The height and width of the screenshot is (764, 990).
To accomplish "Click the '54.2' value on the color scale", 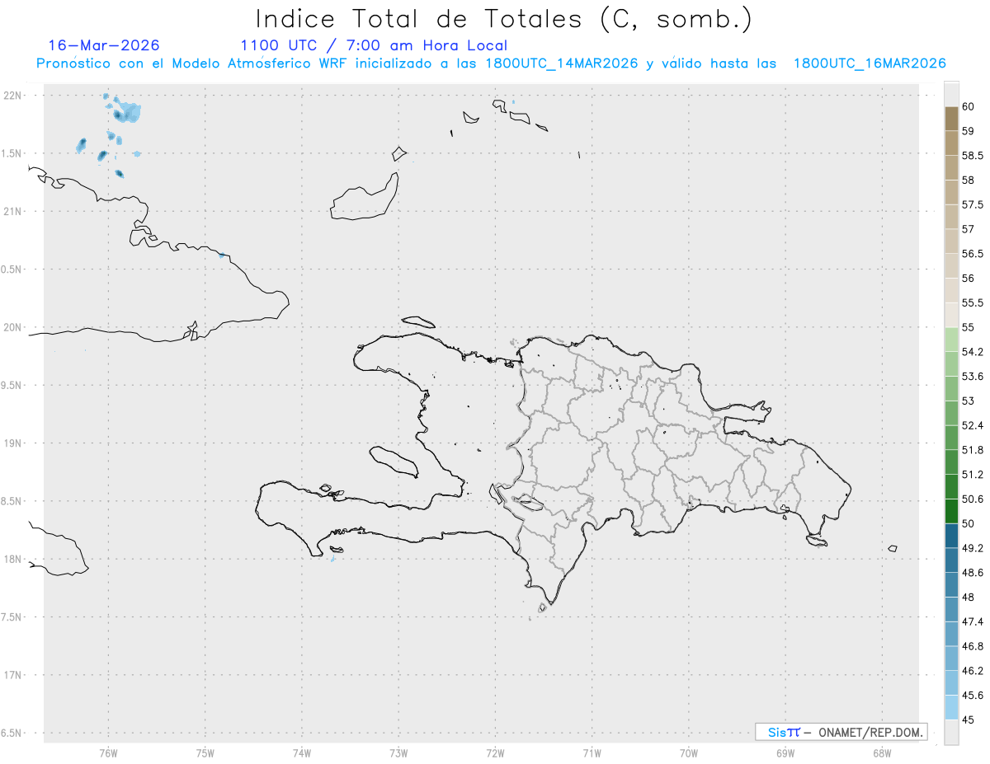I will (972, 352).
